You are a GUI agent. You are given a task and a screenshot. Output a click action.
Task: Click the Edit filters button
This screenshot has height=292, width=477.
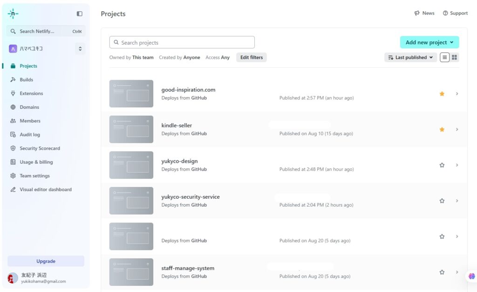click(252, 57)
